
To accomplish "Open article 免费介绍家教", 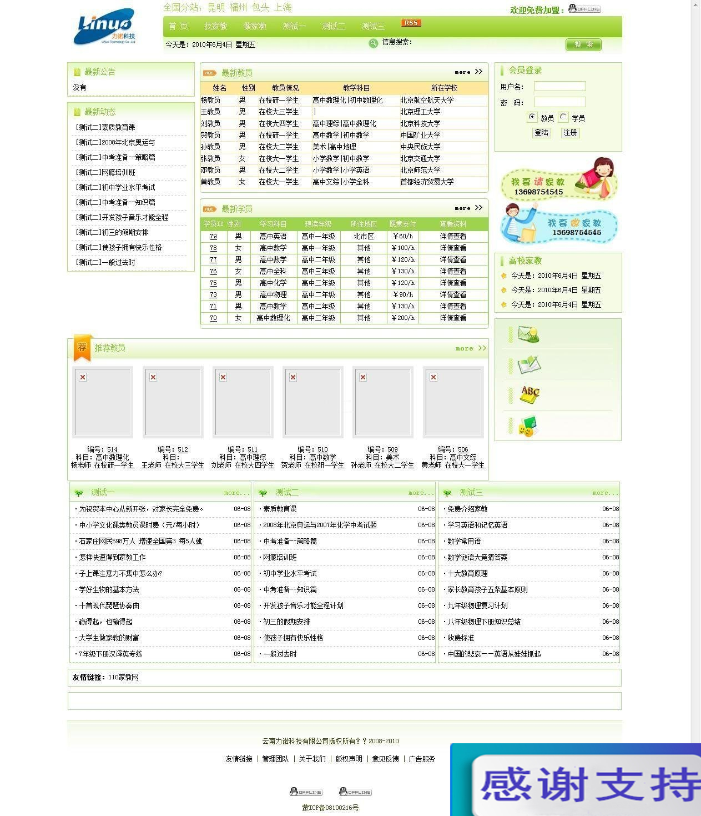I will pos(467,509).
